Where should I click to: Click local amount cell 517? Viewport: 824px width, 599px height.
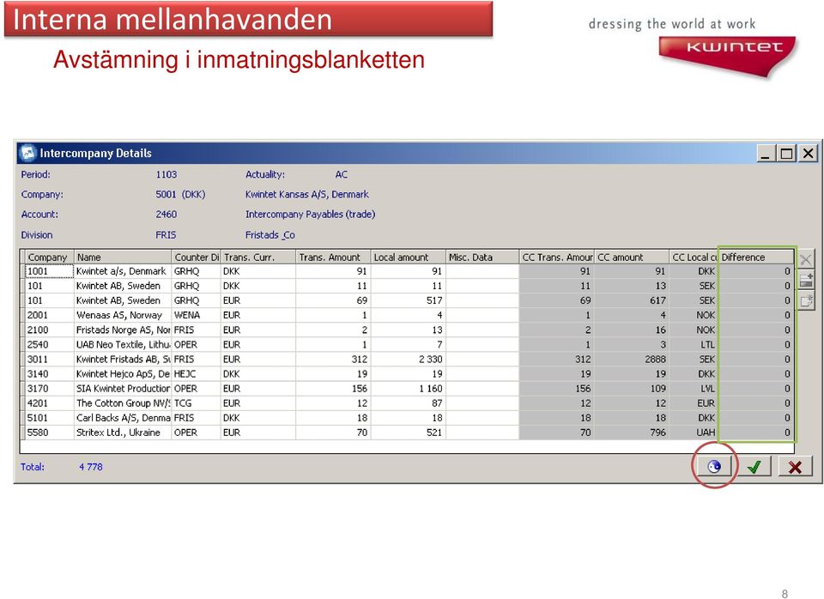[x=409, y=300]
